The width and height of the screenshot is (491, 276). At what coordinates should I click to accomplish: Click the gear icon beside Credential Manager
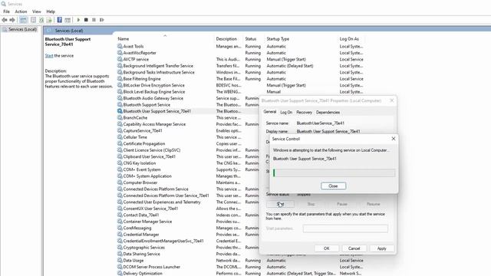pos(120,235)
